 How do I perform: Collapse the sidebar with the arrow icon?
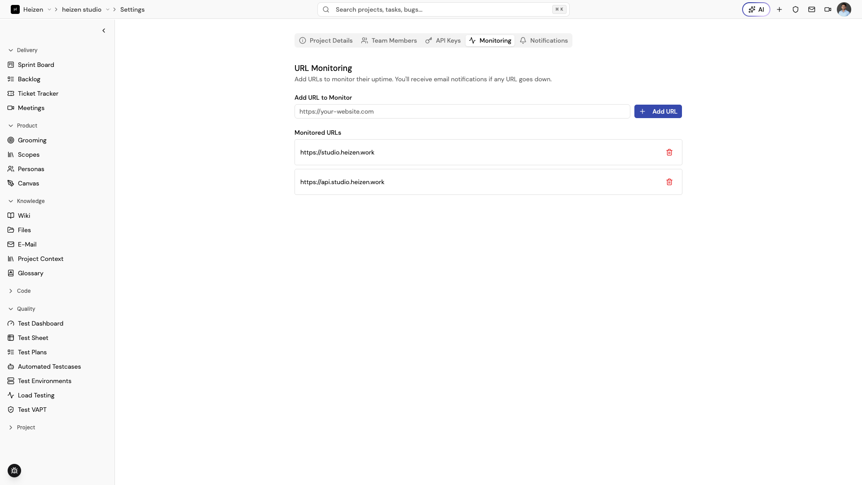coord(104,31)
